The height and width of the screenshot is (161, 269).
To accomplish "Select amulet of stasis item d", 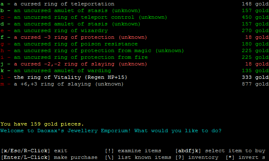I will coord(134,24).
